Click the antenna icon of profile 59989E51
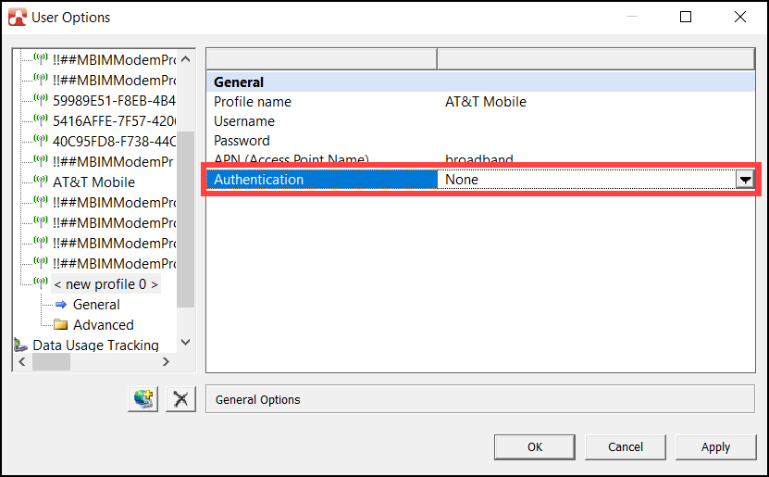 (x=41, y=100)
